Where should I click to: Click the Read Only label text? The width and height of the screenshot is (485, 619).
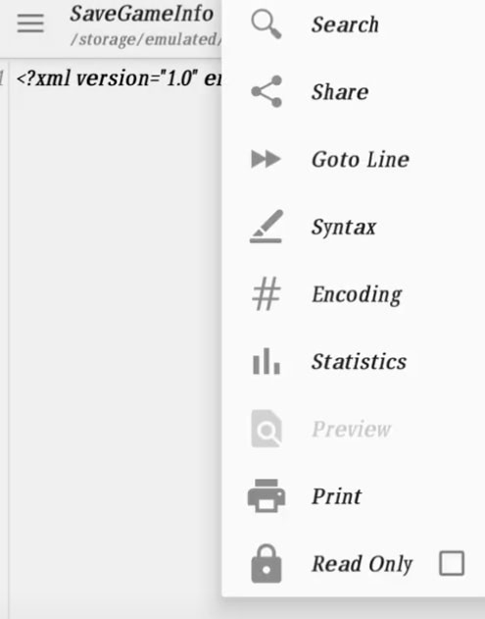click(362, 564)
